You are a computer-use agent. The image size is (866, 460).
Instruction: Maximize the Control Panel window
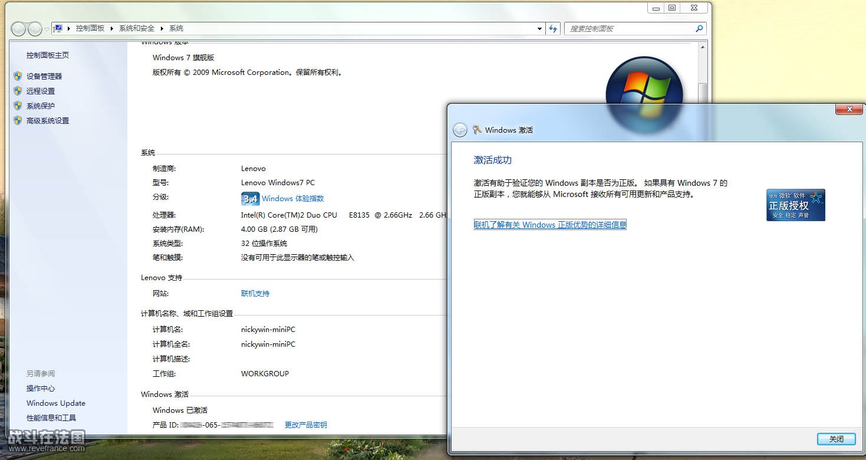tap(672, 8)
